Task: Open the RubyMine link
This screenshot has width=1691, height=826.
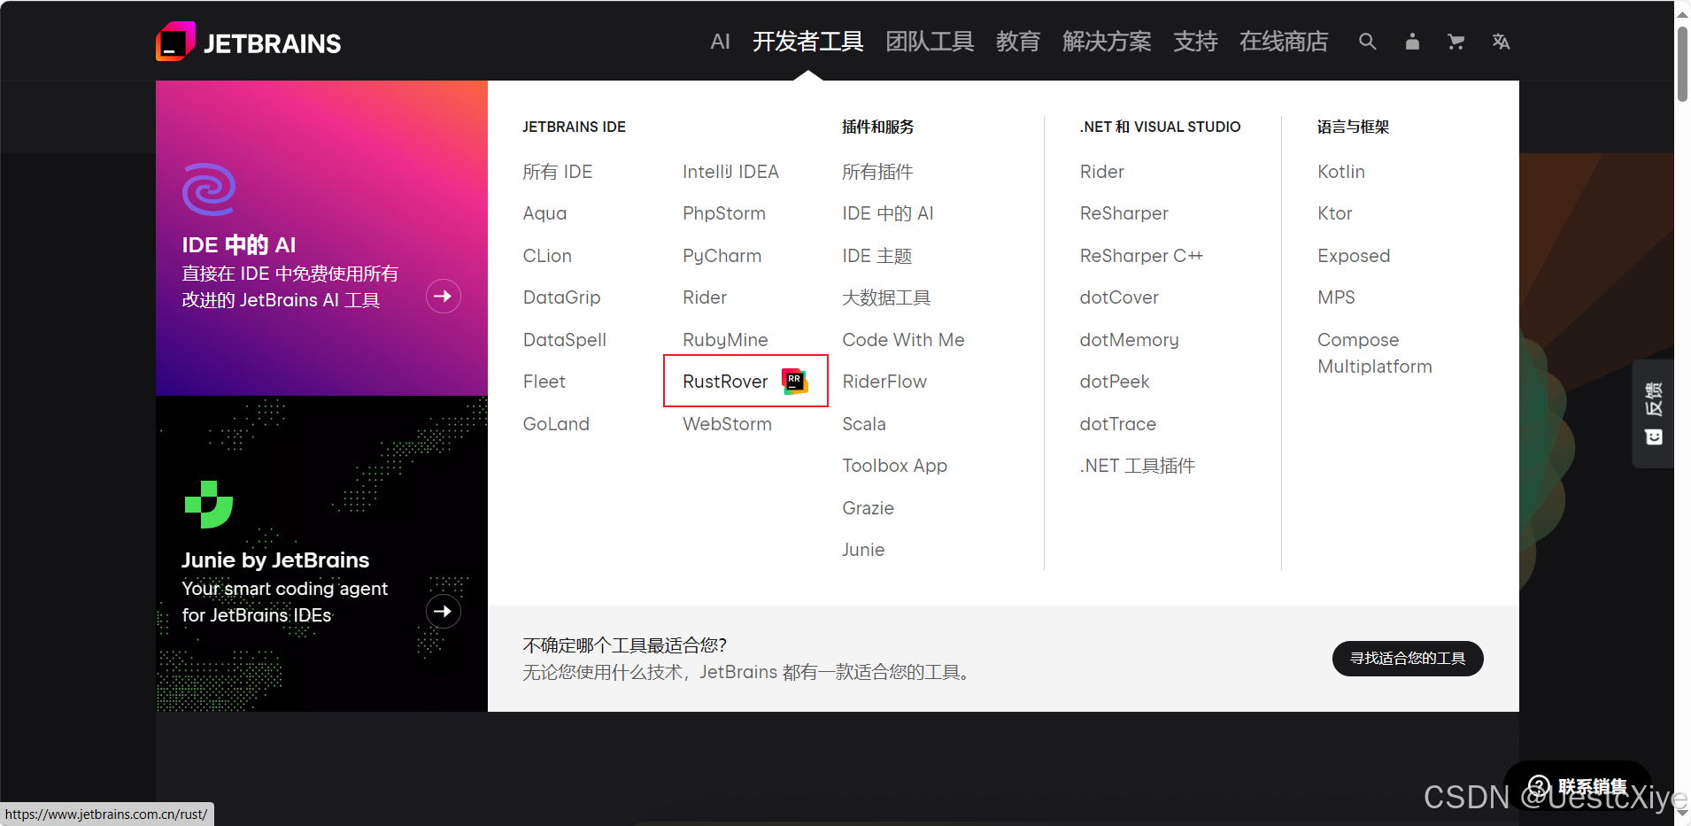Action: click(725, 340)
